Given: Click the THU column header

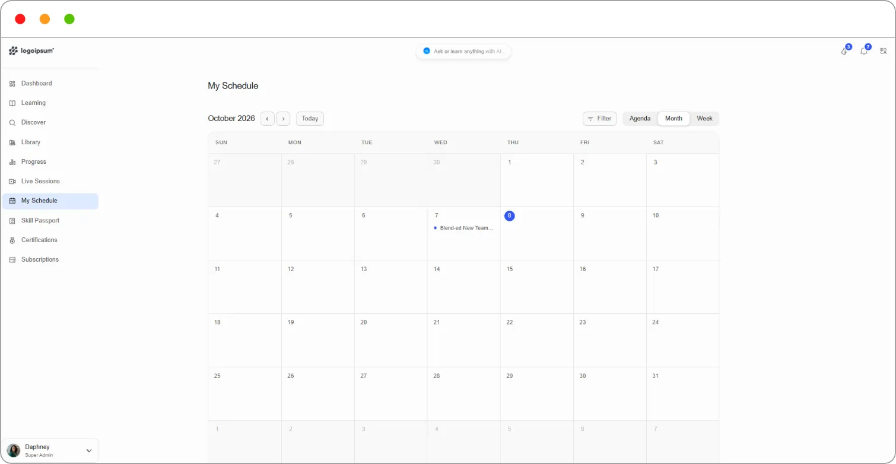Looking at the screenshot, I should 513,143.
